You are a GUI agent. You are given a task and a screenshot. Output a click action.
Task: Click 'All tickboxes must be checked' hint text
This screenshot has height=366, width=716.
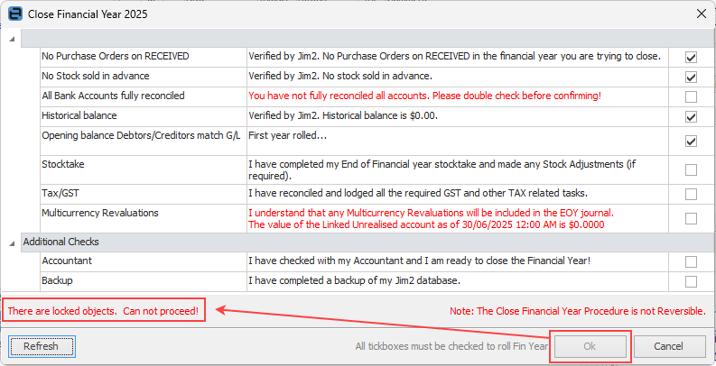451,346
